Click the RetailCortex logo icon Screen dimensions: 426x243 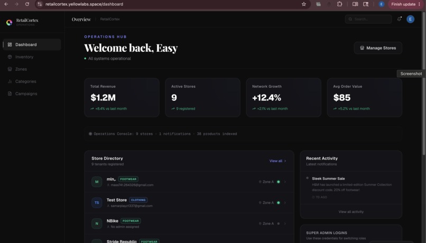9,23
